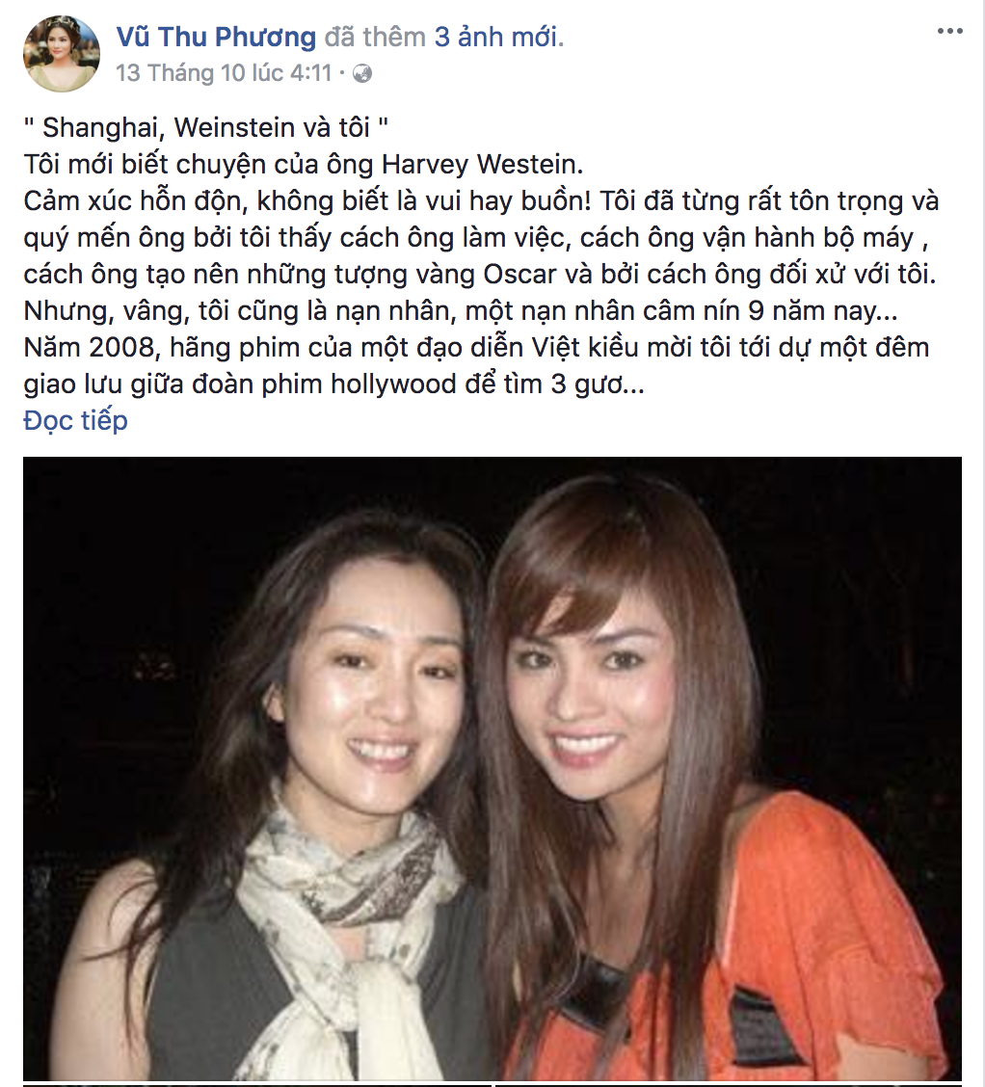Click the 'Harvey Westein' name in post text

click(x=479, y=164)
